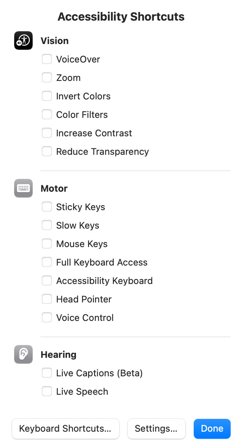Image resolution: width=242 pixels, height=448 pixels.
Task: Check the Invert Colors option
Action: (47, 96)
